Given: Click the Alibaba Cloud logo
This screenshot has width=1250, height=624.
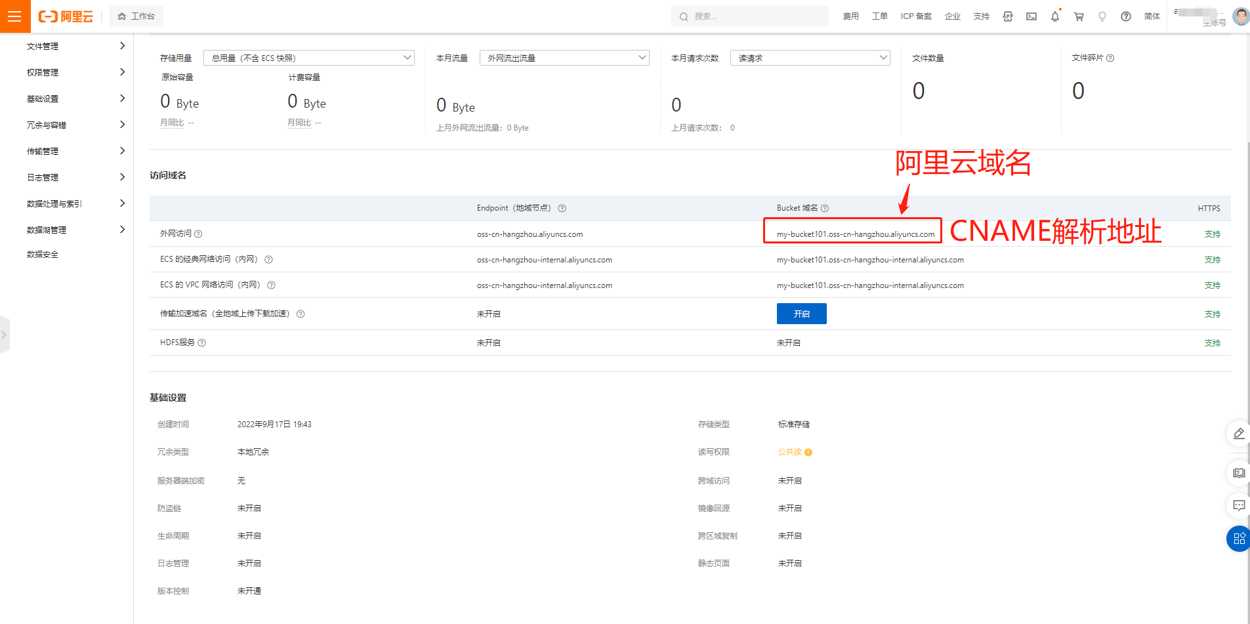Looking at the screenshot, I should [x=66, y=16].
